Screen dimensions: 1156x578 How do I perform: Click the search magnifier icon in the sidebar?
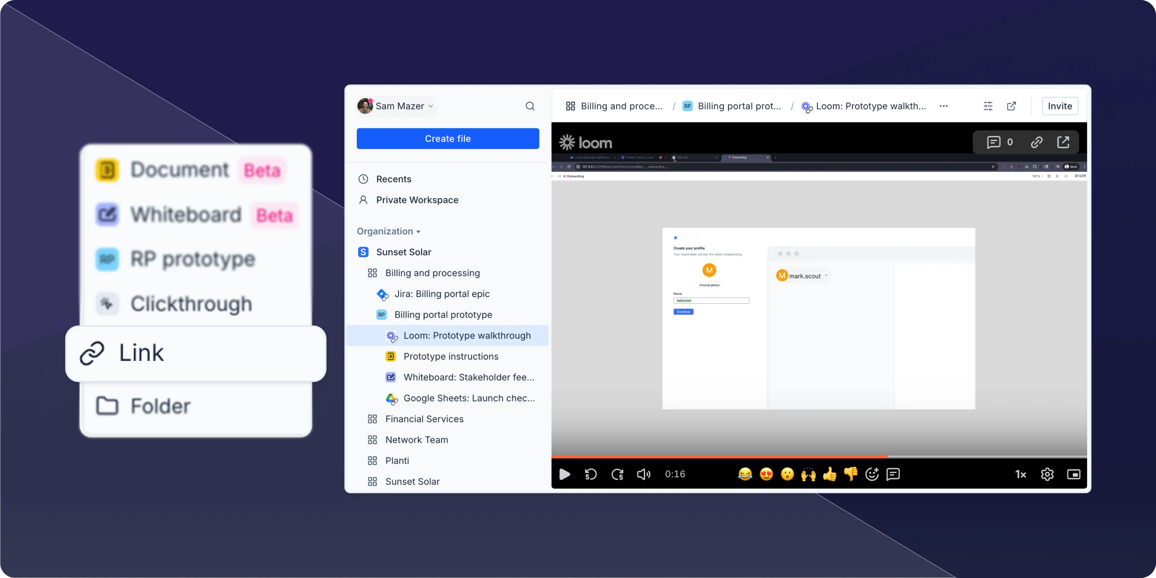click(530, 106)
